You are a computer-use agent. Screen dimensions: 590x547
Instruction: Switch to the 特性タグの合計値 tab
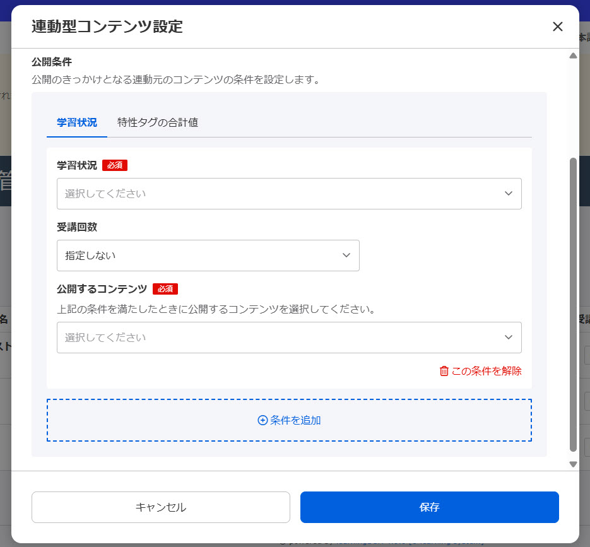pyautogui.click(x=156, y=122)
